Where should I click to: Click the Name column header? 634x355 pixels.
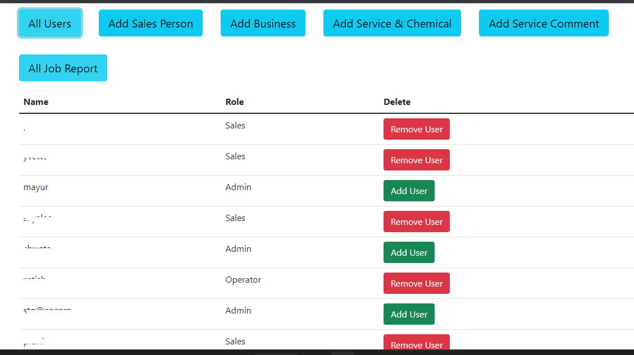coord(36,102)
